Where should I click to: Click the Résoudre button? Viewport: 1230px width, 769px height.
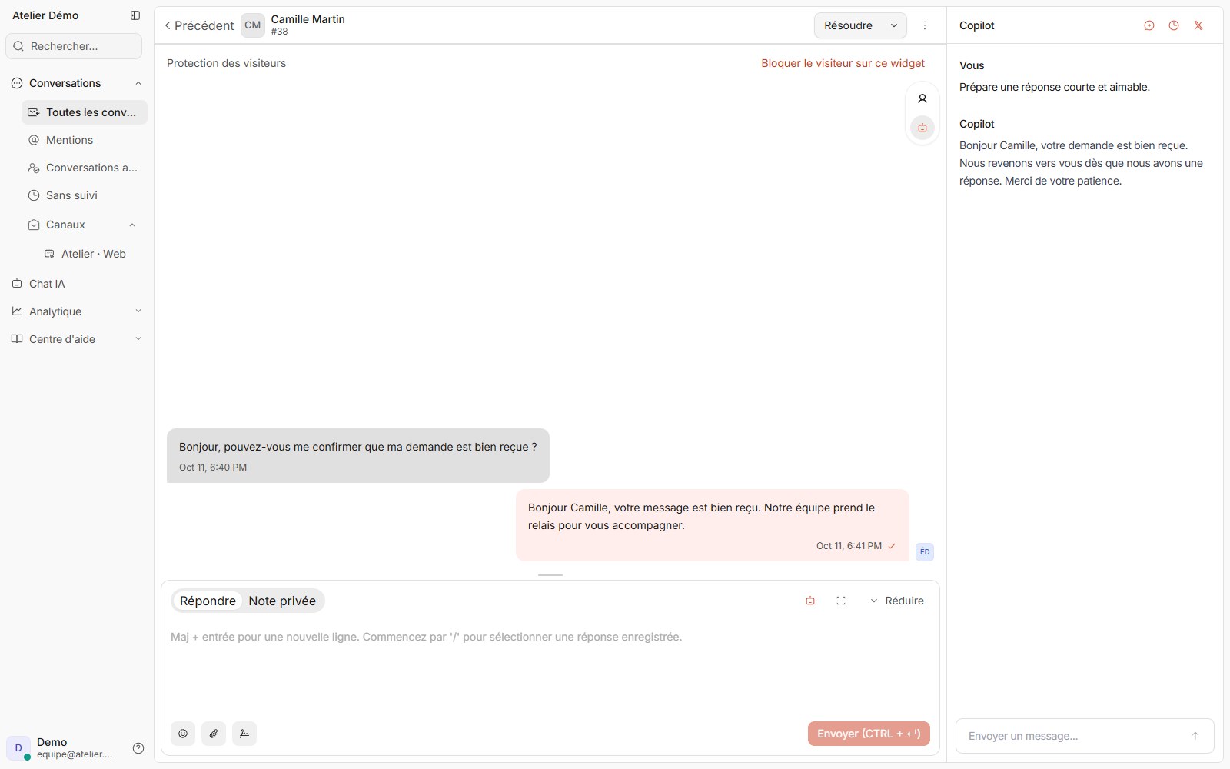tap(849, 25)
